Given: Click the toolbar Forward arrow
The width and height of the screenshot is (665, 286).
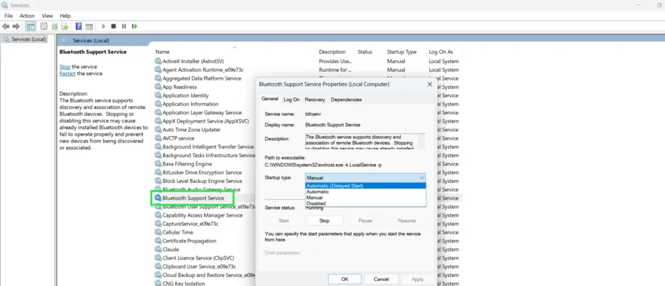Looking at the screenshot, I should [x=16, y=27].
